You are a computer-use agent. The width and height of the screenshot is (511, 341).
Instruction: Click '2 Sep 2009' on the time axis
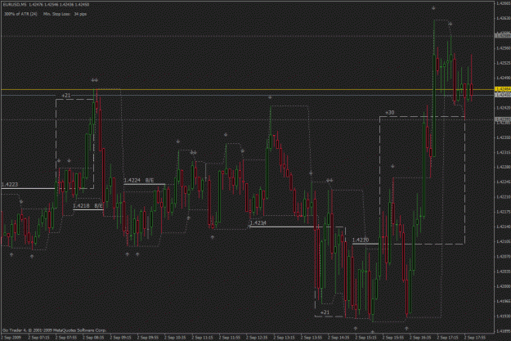(11, 338)
